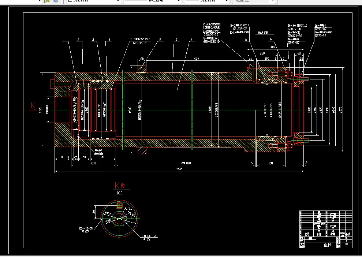Select the 255X5.7 O-ring callout

(140, 39)
